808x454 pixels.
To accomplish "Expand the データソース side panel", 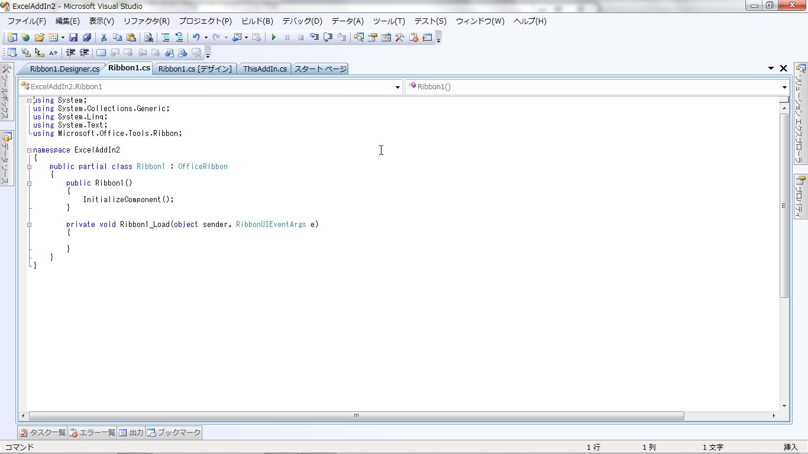I will 7,158.
